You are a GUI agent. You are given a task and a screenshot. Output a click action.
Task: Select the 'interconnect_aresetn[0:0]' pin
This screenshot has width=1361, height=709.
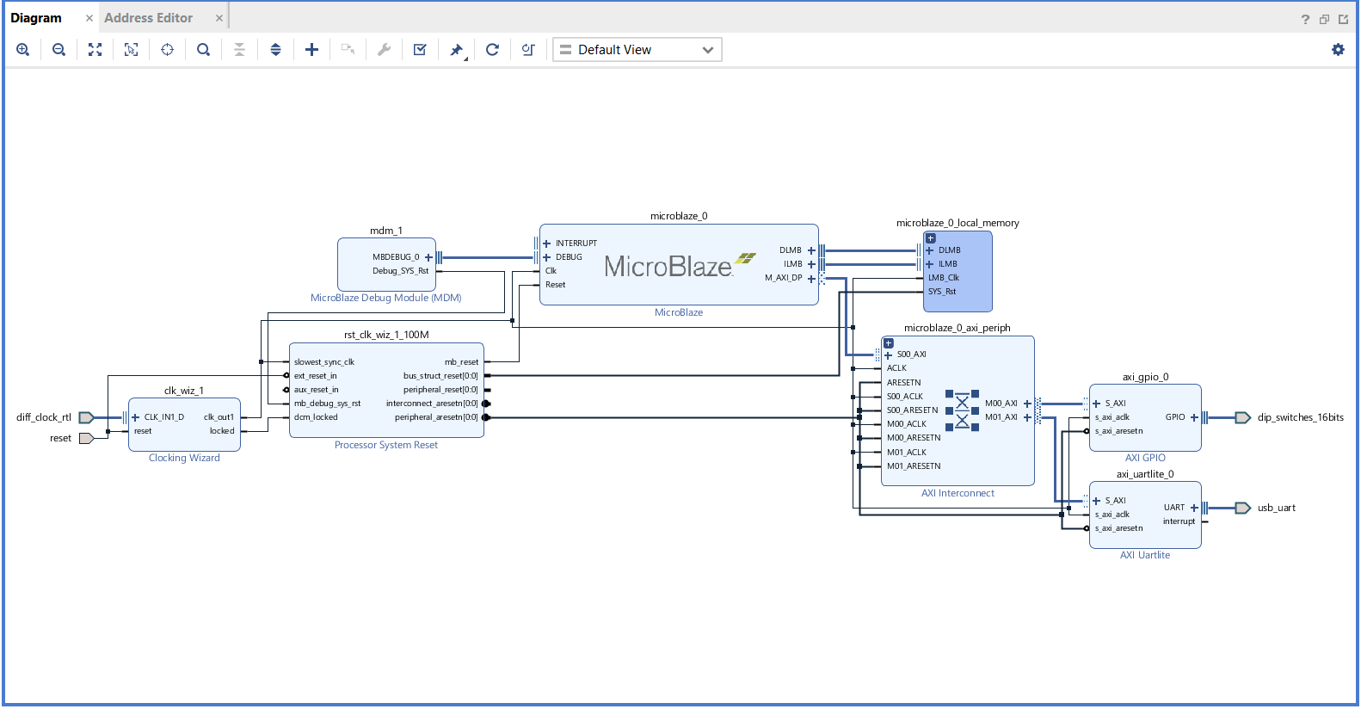[432, 404]
